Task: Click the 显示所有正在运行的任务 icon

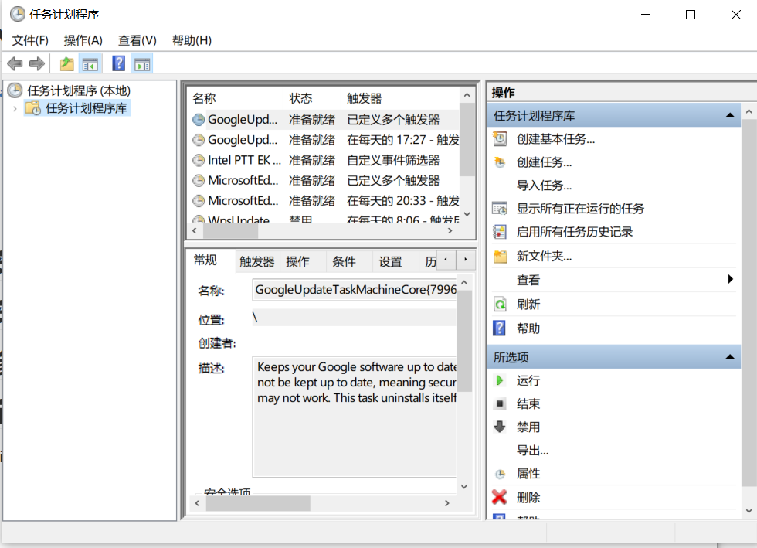Action: (501, 209)
